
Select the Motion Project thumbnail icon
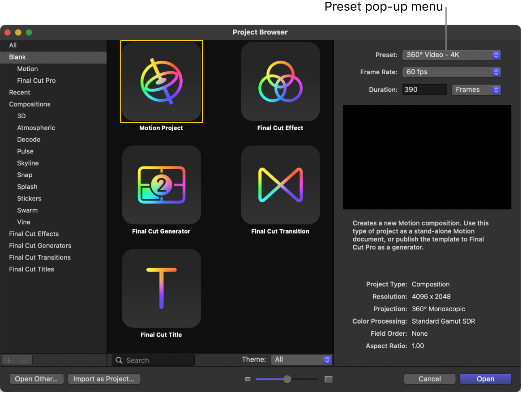[161, 81]
